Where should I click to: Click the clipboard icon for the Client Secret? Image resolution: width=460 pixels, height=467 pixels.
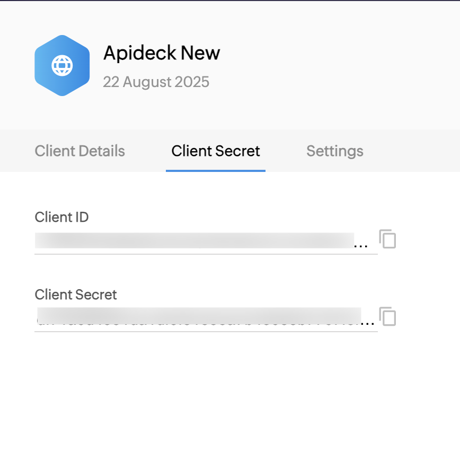(387, 317)
